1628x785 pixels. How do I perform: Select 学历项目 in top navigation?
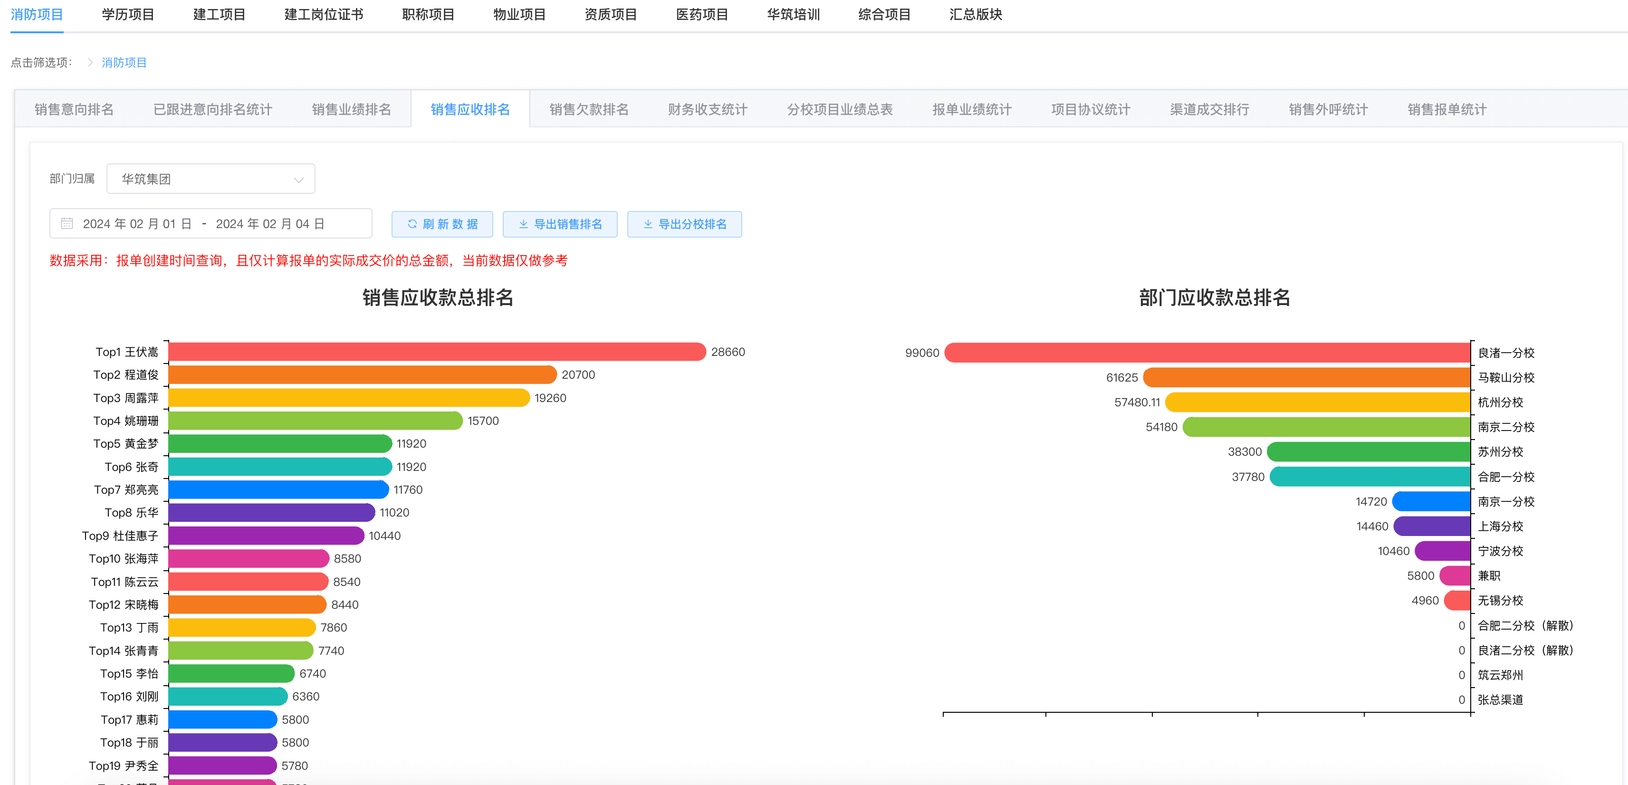click(x=128, y=15)
